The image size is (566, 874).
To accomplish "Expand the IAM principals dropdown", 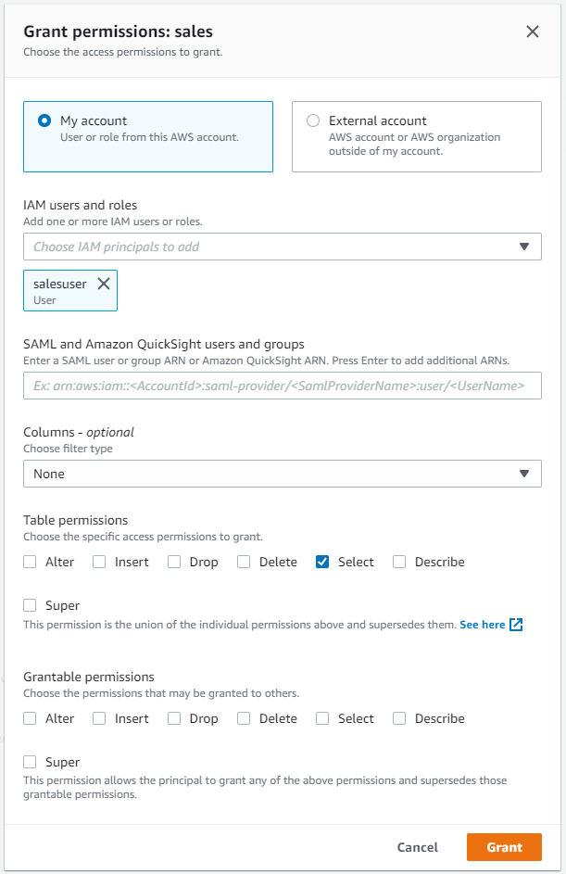I will click(x=523, y=247).
